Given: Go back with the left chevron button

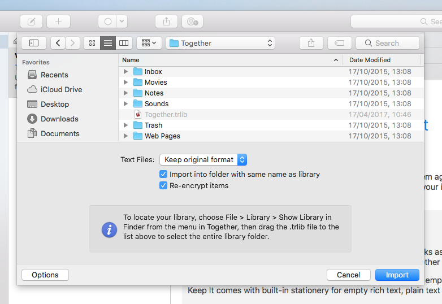Looking at the screenshot, I should pyautogui.click(x=58, y=43).
